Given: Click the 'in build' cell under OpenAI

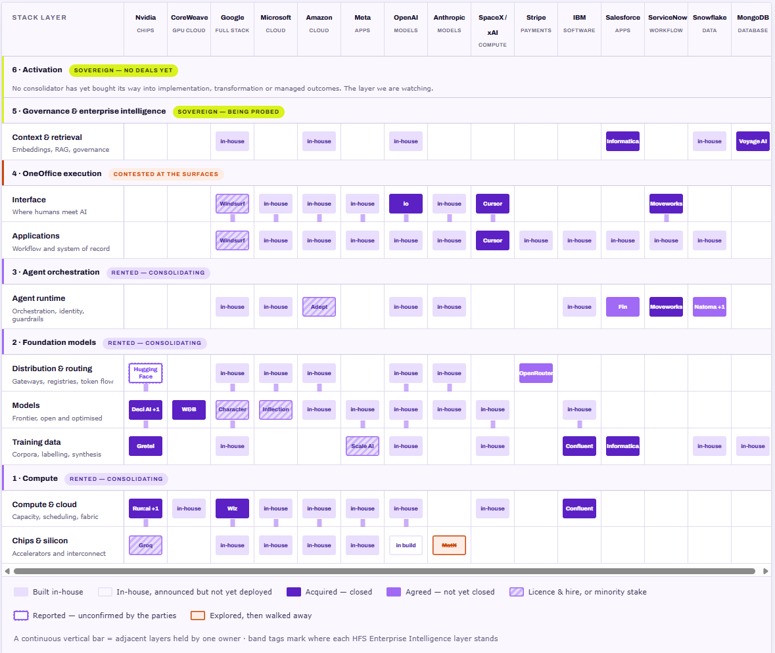Looking at the screenshot, I should (406, 545).
